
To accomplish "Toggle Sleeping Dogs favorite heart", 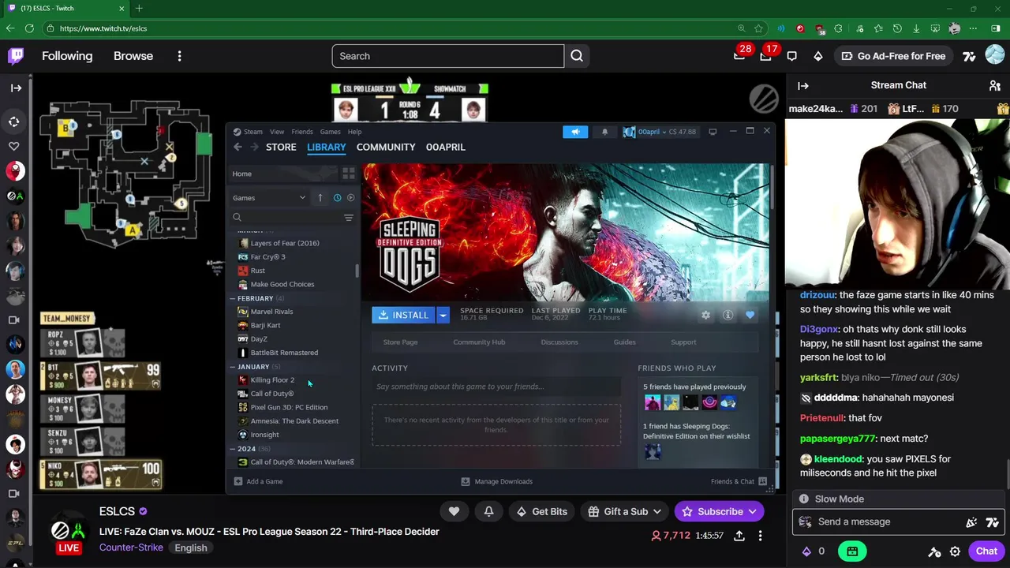I will (x=750, y=315).
